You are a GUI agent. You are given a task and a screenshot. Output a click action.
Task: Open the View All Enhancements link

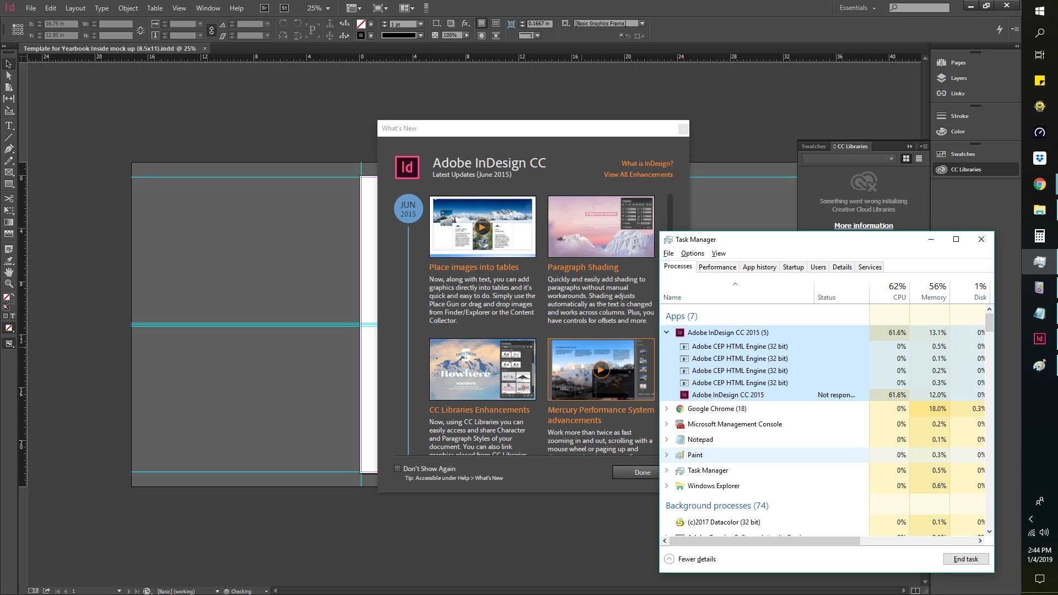pyautogui.click(x=638, y=175)
